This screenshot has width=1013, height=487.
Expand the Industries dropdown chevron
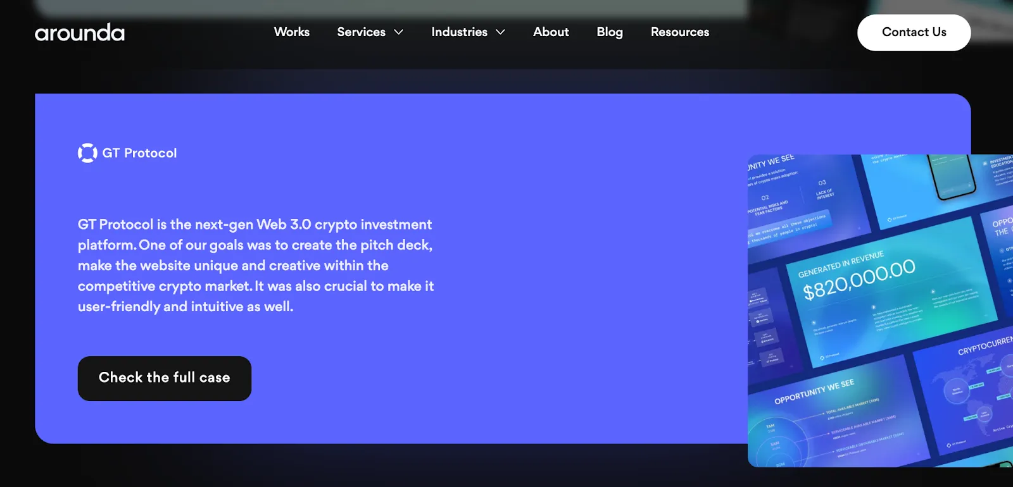pyautogui.click(x=500, y=32)
